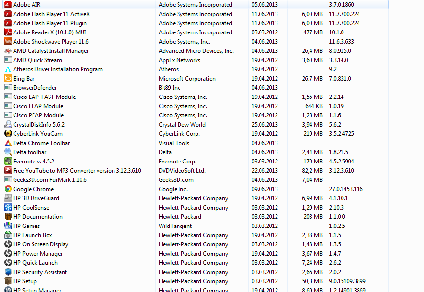
Task: Click the BrowserDefender icon
Action: (x=8, y=88)
